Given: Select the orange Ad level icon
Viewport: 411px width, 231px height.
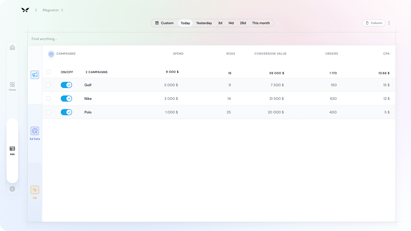Looking at the screenshot, I should click(35, 190).
